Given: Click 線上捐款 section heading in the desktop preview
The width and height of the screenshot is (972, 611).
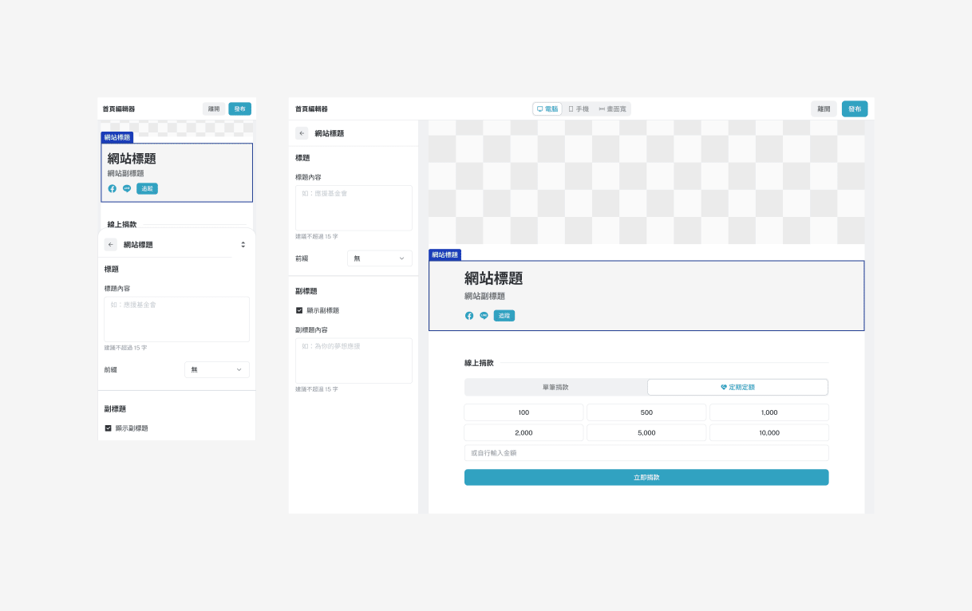Looking at the screenshot, I should pos(480,363).
